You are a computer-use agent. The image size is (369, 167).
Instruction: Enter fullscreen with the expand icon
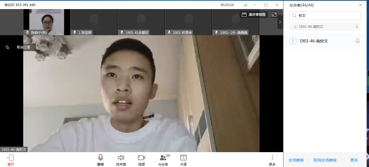click(x=274, y=15)
